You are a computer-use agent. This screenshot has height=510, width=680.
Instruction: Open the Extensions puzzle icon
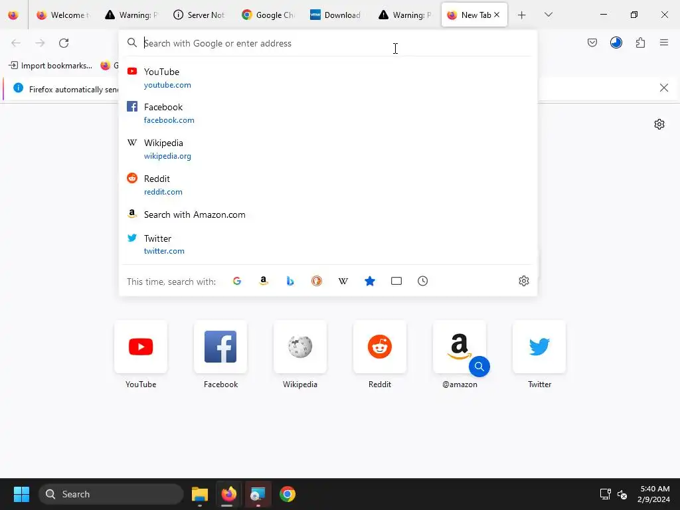[640, 42]
